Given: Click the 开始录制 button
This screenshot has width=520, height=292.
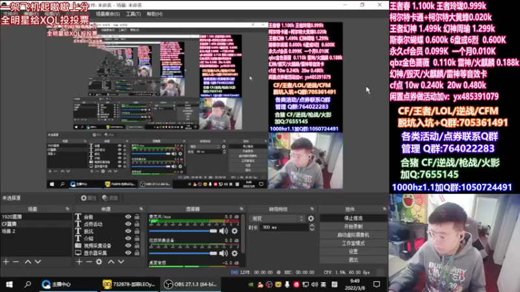Looking at the screenshot, I should (x=353, y=226).
